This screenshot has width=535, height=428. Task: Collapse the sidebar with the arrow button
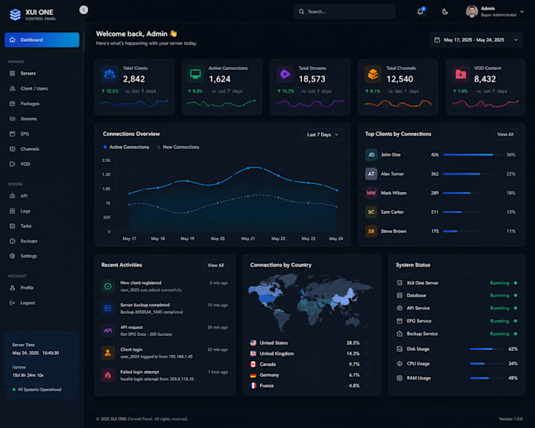pyautogui.click(x=83, y=10)
